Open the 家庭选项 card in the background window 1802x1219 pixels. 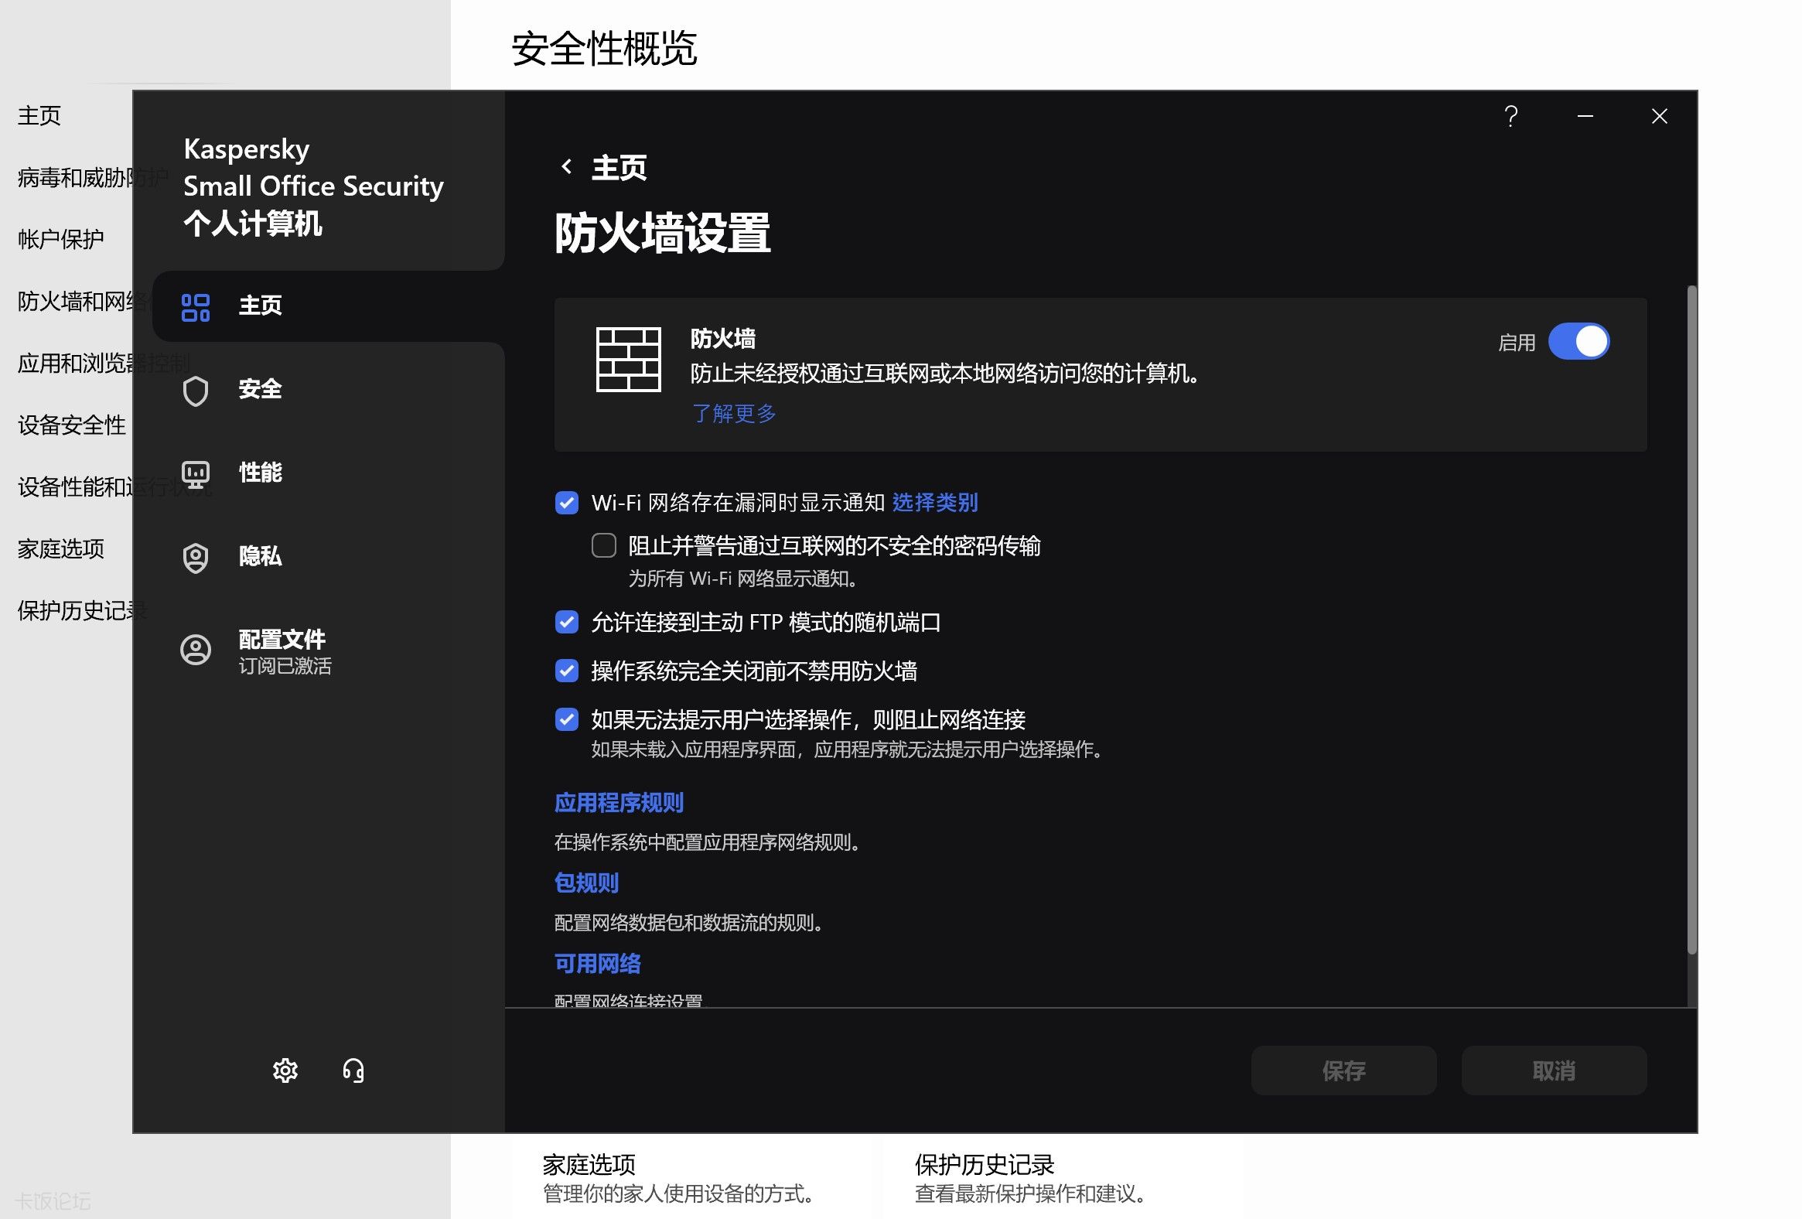point(677,1177)
